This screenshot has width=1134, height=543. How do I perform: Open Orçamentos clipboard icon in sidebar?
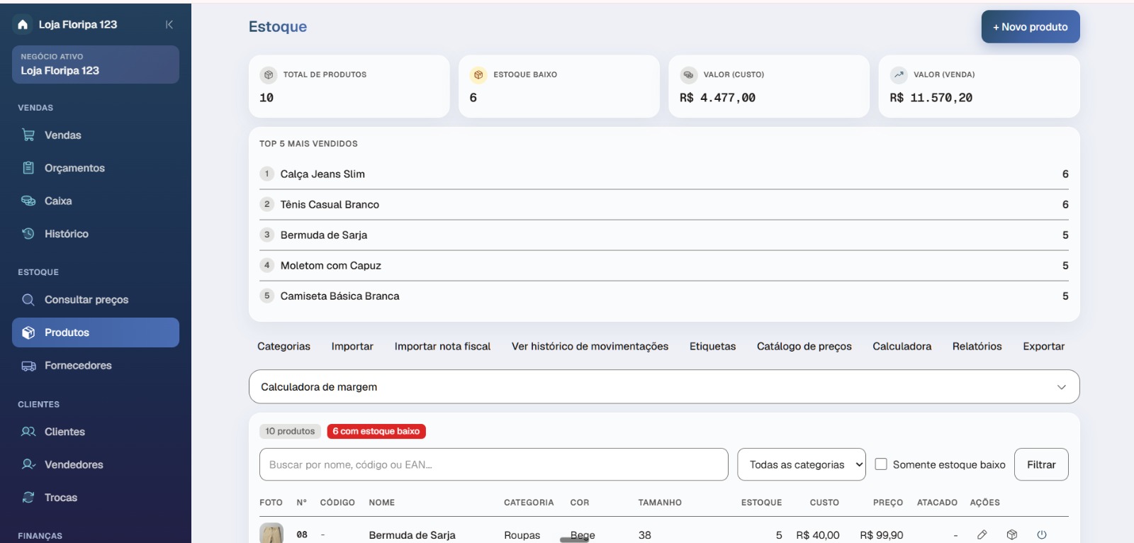point(28,168)
